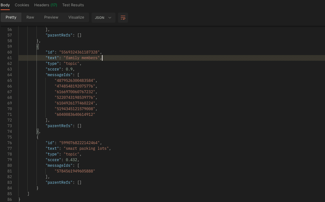
Task: Switch to the Cookies tab
Action: 22,5
